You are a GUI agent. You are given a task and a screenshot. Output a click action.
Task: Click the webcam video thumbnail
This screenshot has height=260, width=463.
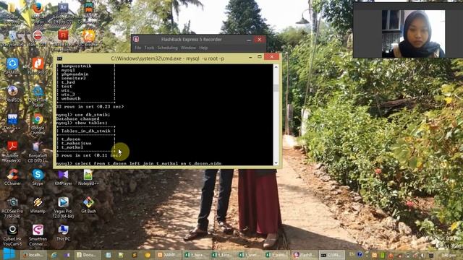click(413, 34)
